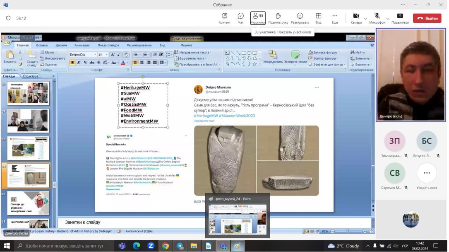Turn on the Камера

tap(356, 16)
